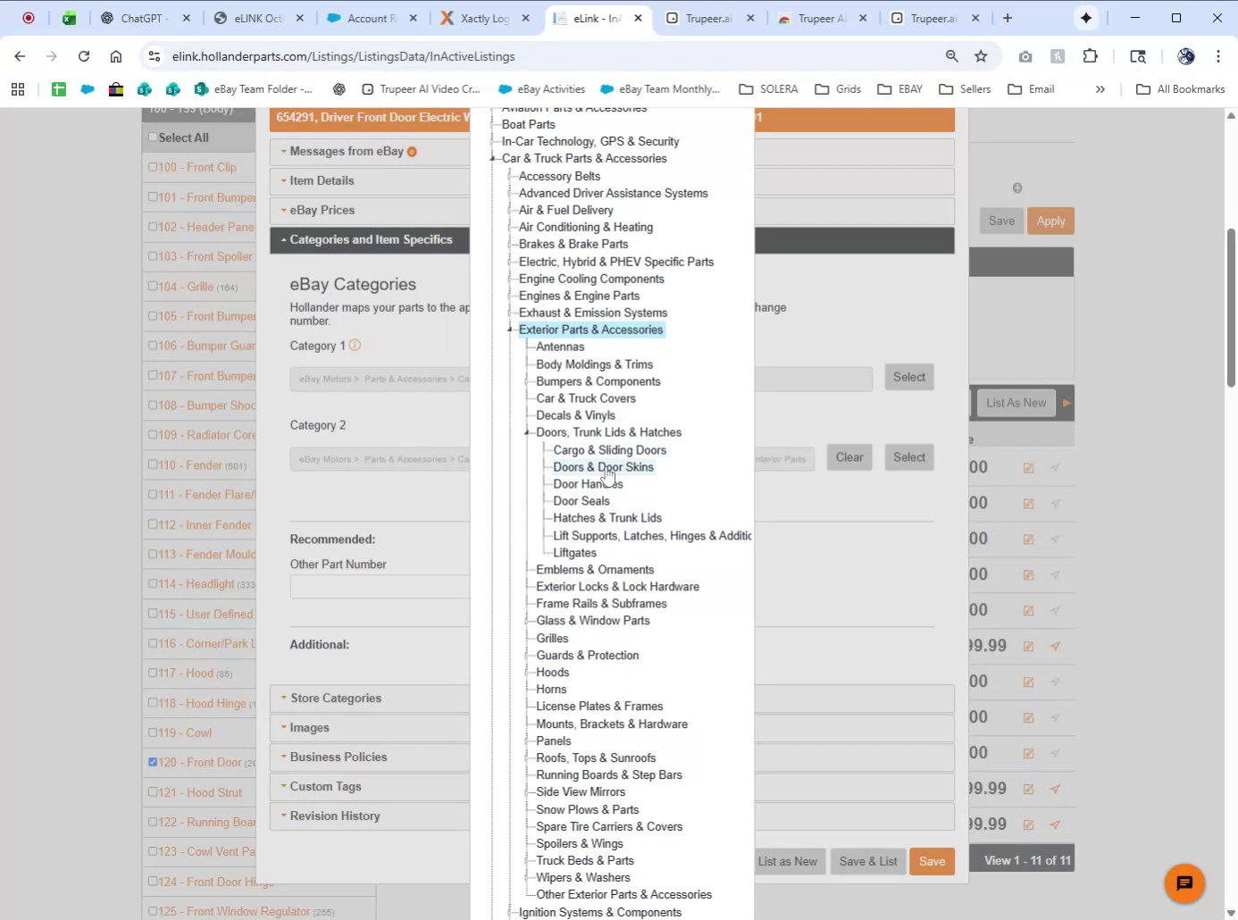
Task: Click the Other Part Number input field
Action: pyautogui.click(x=380, y=587)
